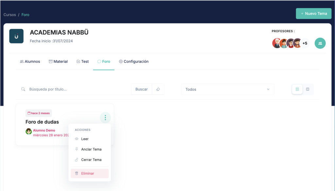Choose Anclar Tema in the actions menu
Screen dimensions: 335x191
pos(91,149)
